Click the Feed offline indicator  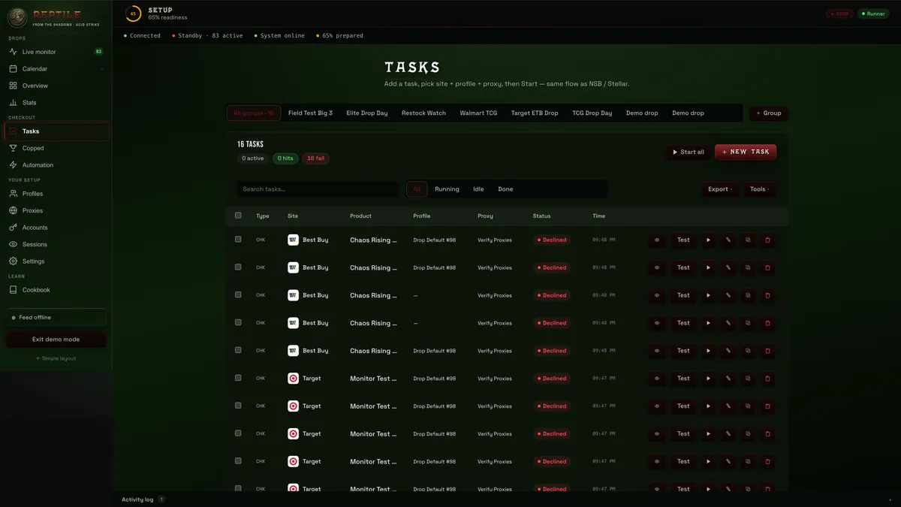tap(56, 318)
